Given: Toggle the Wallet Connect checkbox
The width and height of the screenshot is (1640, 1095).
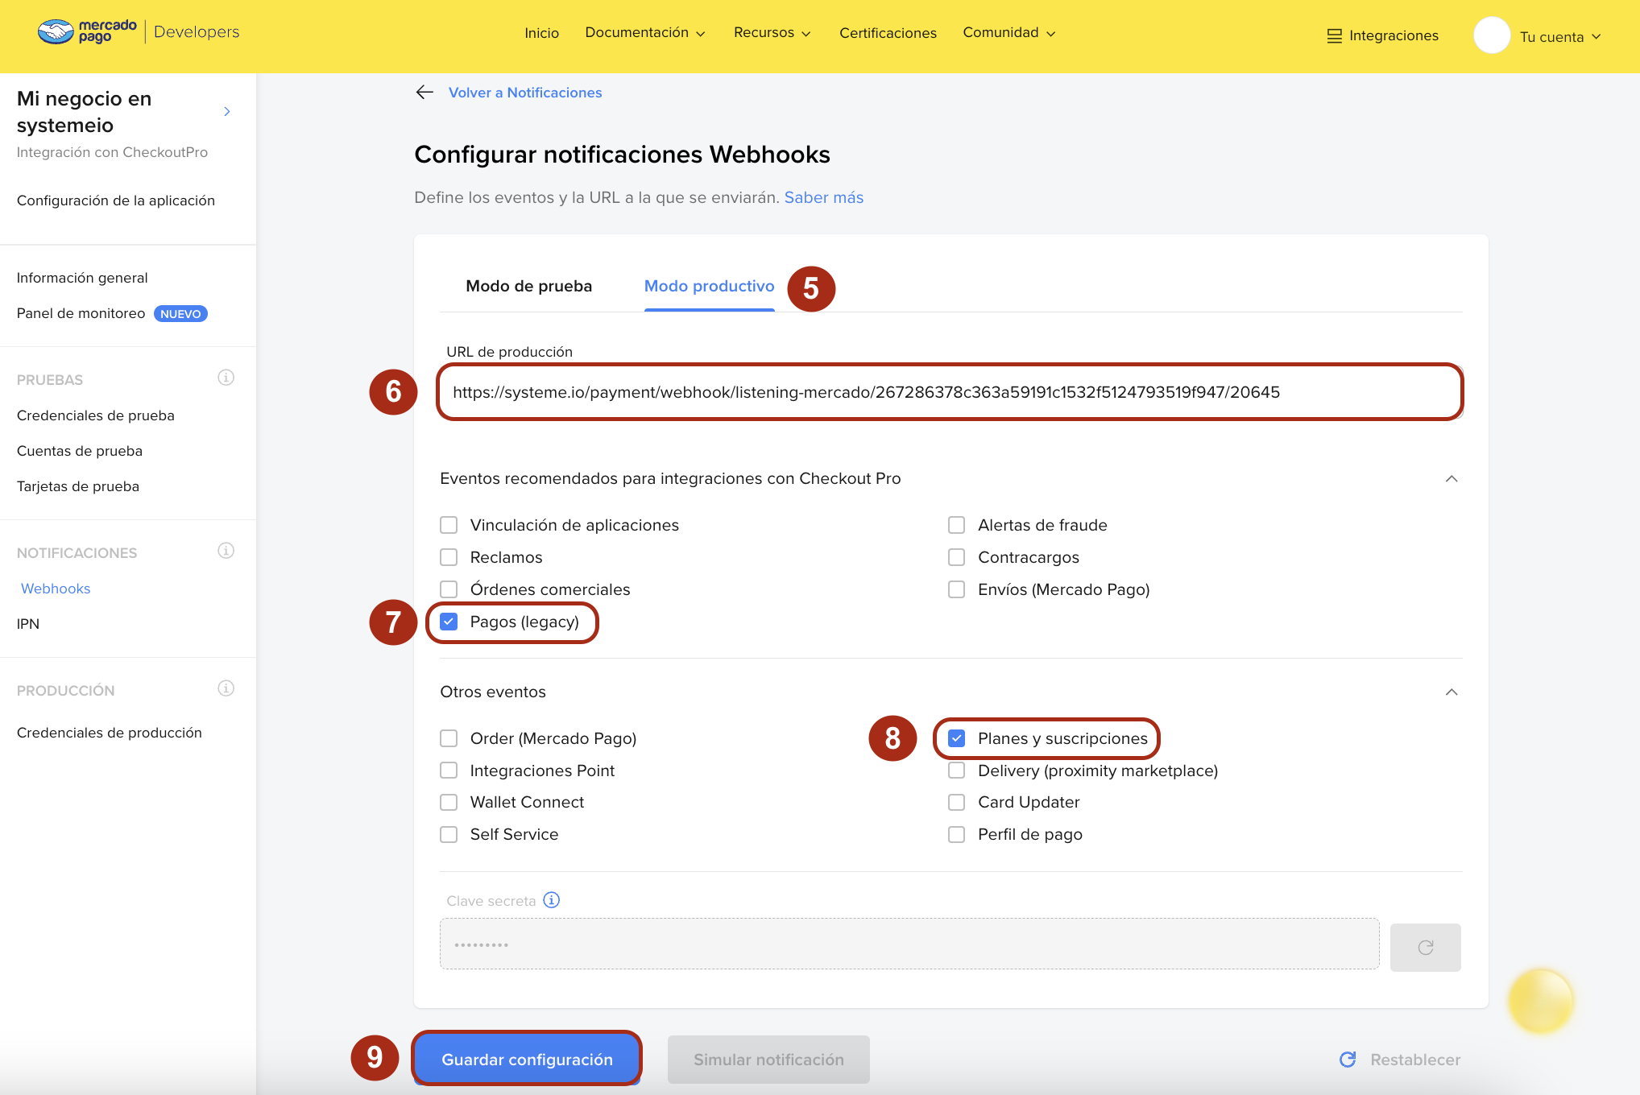Looking at the screenshot, I should click(449, 802).
